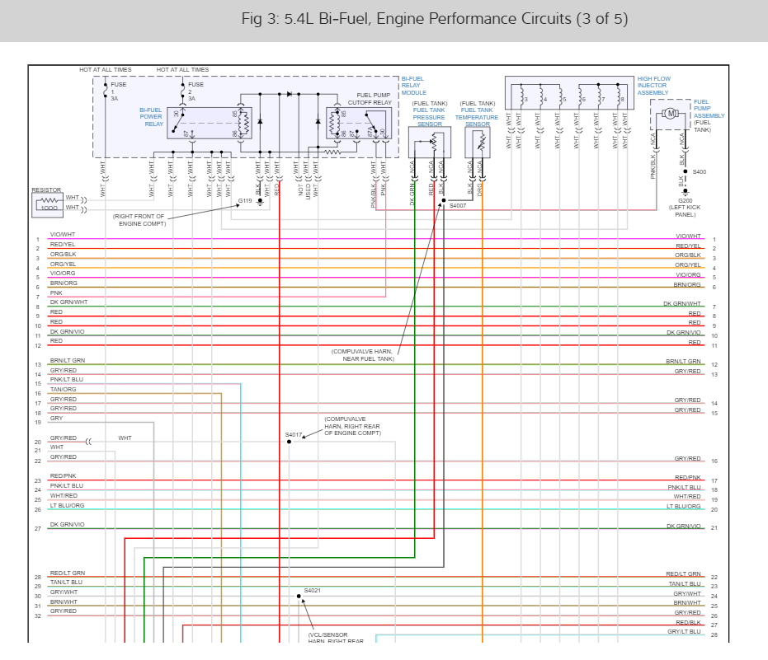
Task: Click the S4017 splice dot
Action: 289,442
